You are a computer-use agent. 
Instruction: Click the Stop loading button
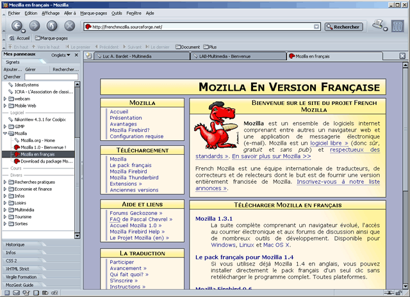pyautogui.click(x=70, y=26)
